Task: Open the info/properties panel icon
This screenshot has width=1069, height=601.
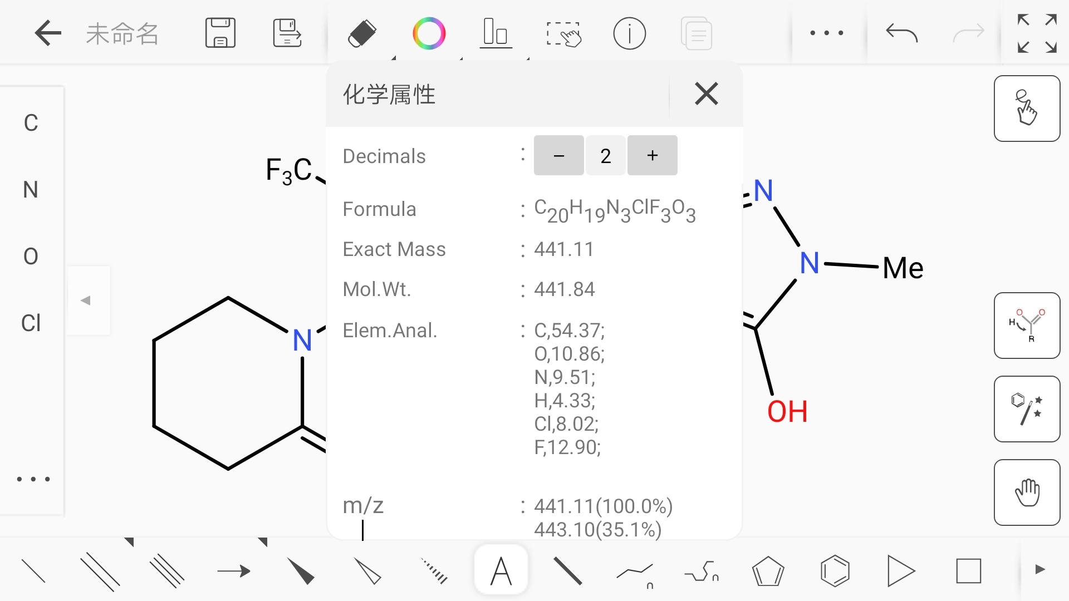Action: pyautogui.click(x=629, y=33)
